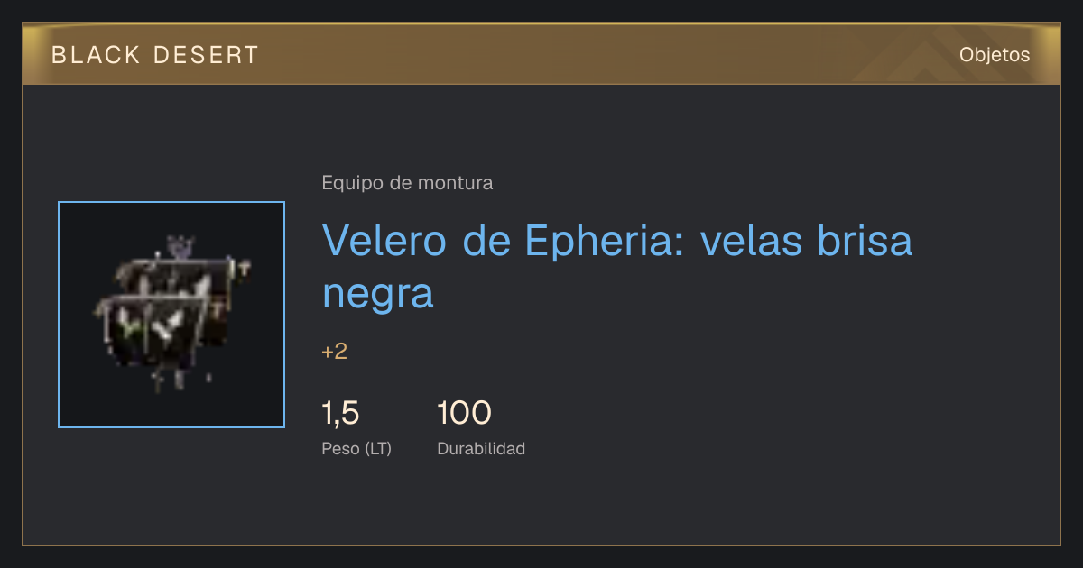1083x568 pixels.
Task: Open the Objetos section link
Action: (x=995, y=54)
